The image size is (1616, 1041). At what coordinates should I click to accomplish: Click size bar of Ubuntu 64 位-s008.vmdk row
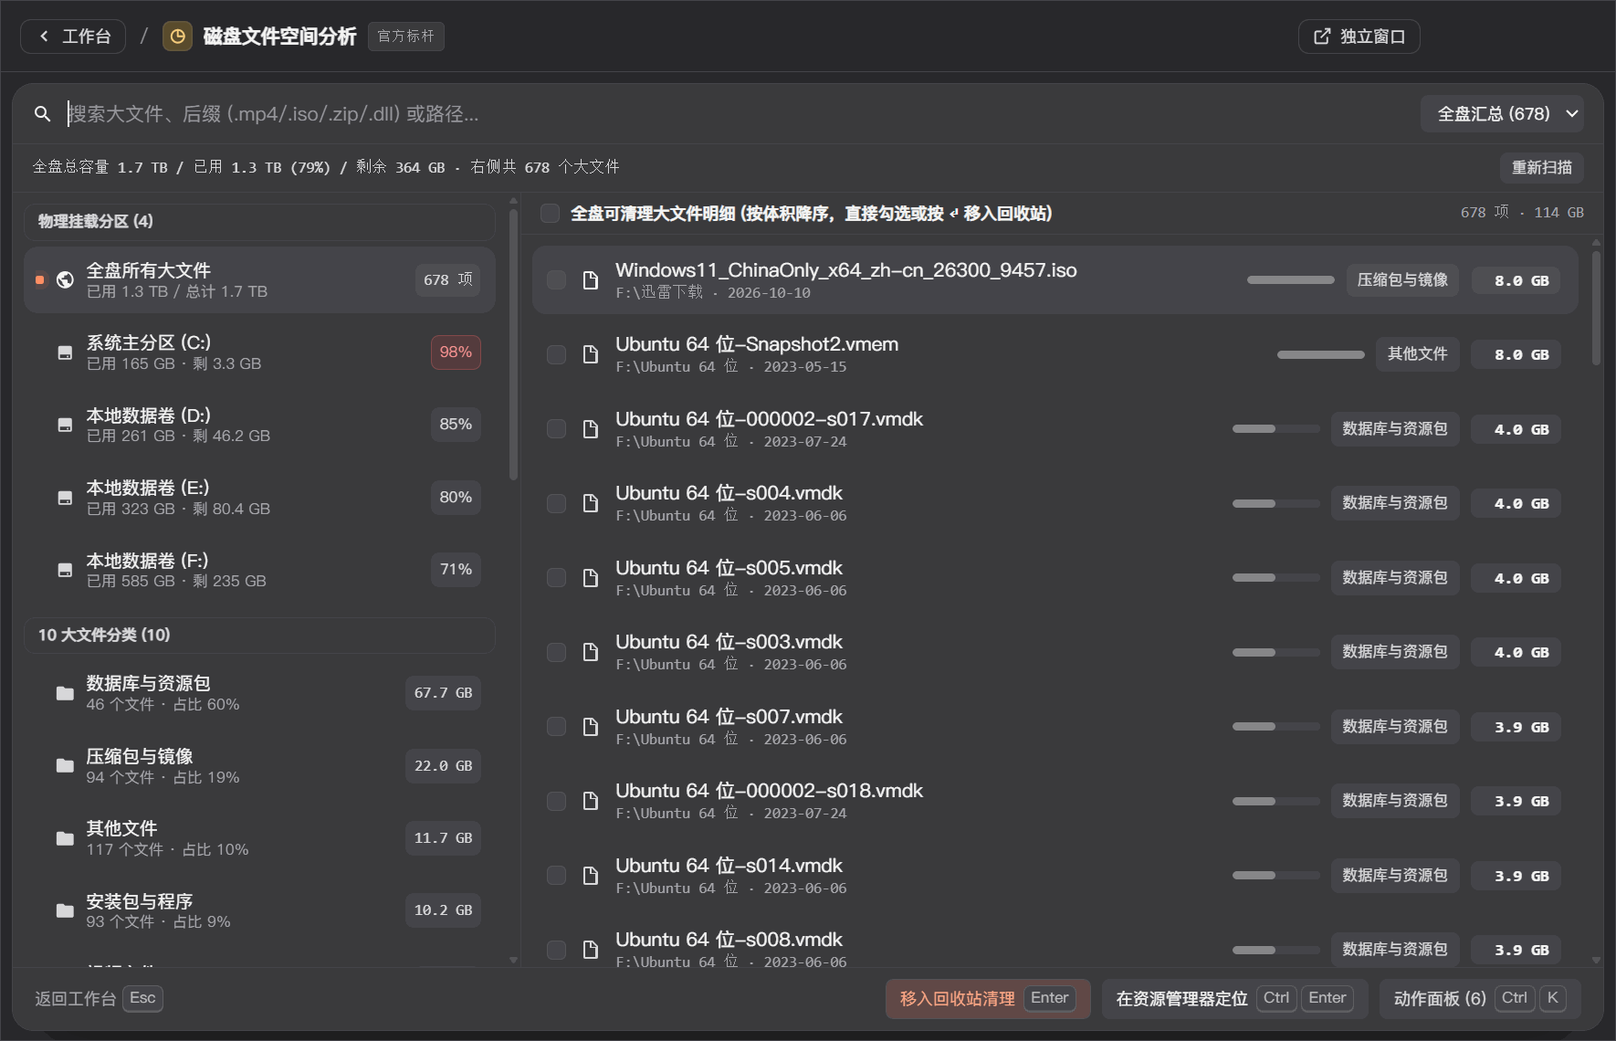[x=1275, y=951]
